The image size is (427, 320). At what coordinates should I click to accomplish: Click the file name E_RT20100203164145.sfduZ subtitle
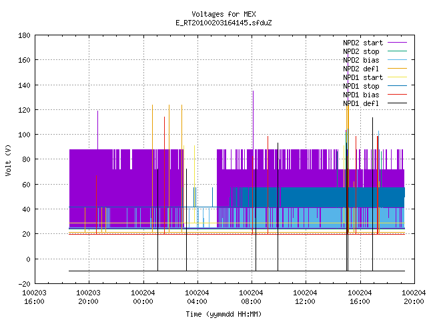point(224,23)
